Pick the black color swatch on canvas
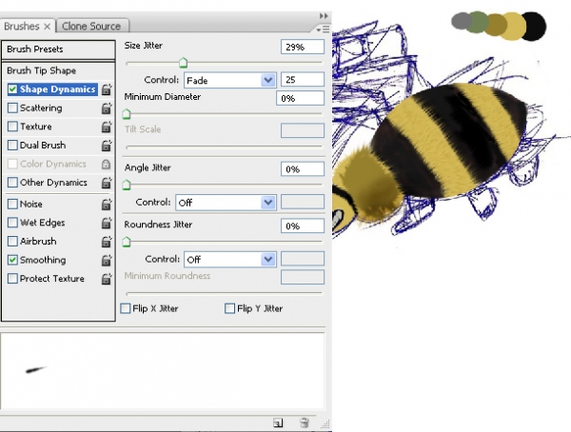571x432 pixels. 535,27
